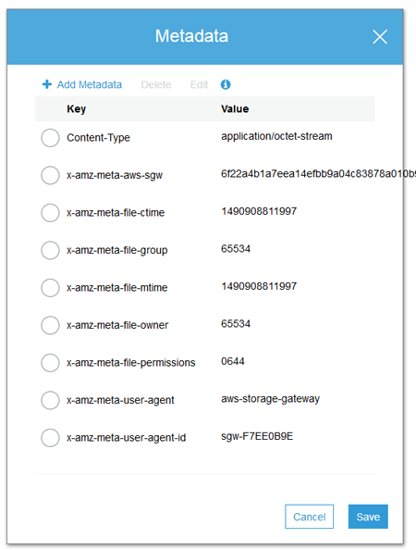The width and height of the screenshot is (416, 550).
Task: Choose the x-amz-meta-file-ctime row radio
Action: [50, 213]
